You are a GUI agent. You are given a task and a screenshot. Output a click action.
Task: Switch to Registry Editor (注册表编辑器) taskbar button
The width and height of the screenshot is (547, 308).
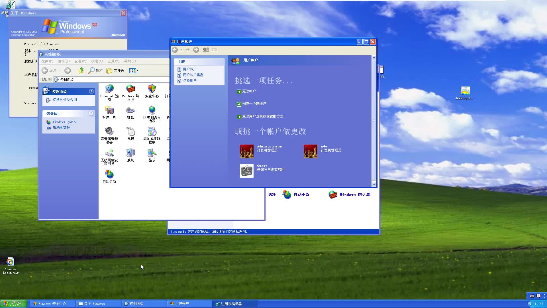coord(235,304)
